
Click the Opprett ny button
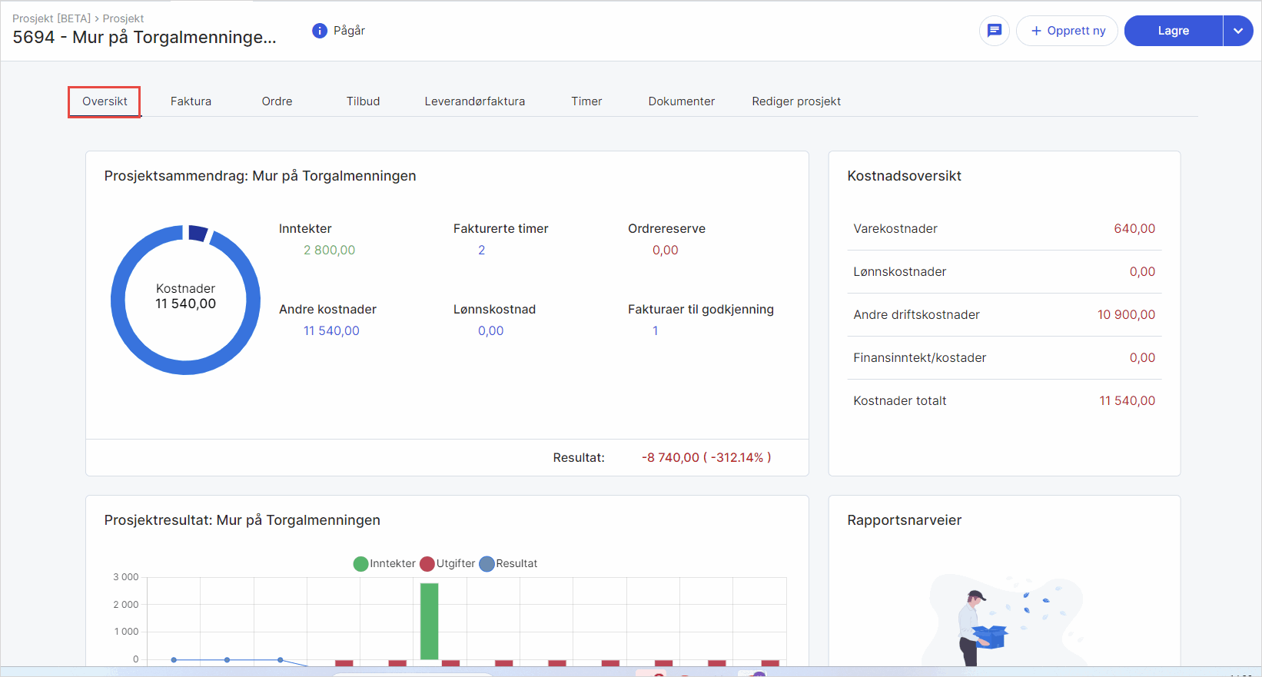click(x=1067, y=31)
